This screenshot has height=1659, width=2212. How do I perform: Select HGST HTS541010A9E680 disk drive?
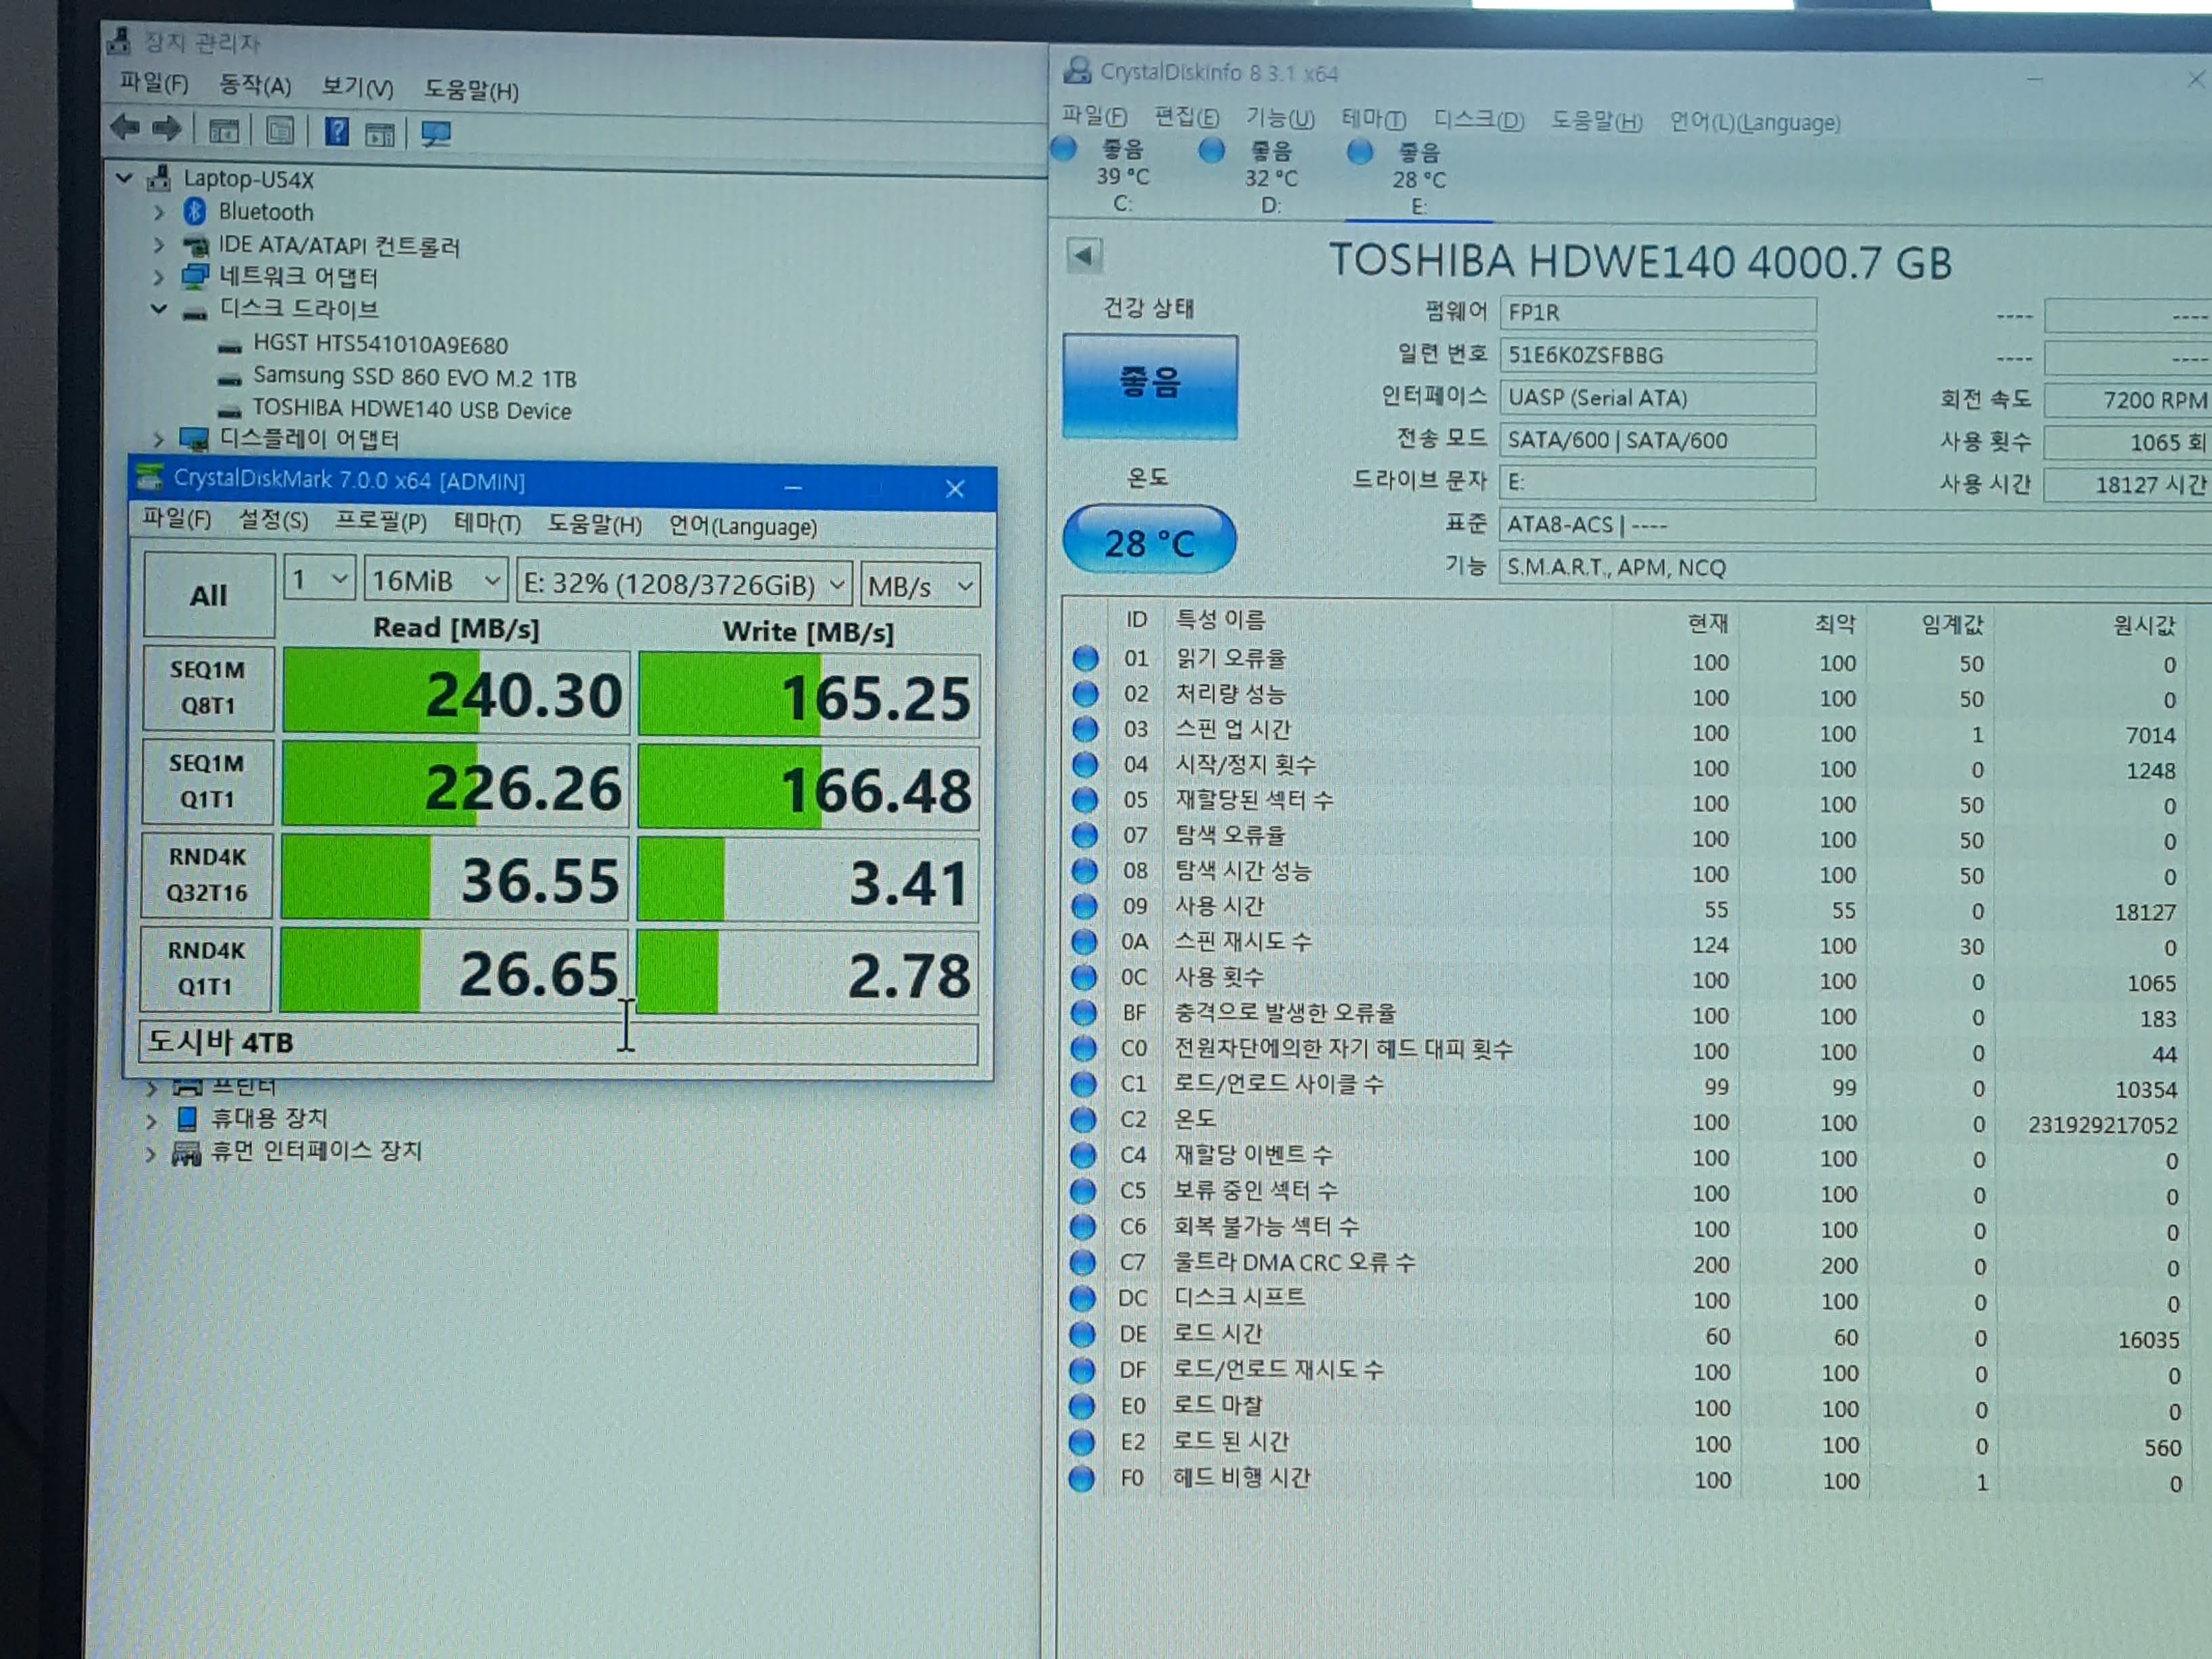380,345
